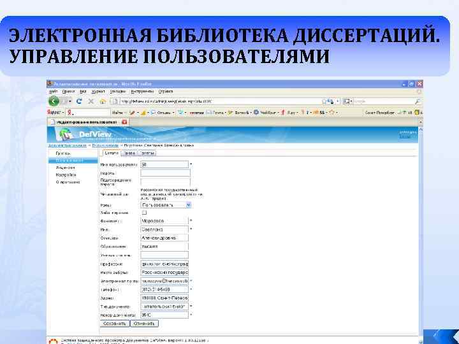Open the home page via house icon
Image resolution: width=459 pixels, height=344 pixels.
[103, 101]
